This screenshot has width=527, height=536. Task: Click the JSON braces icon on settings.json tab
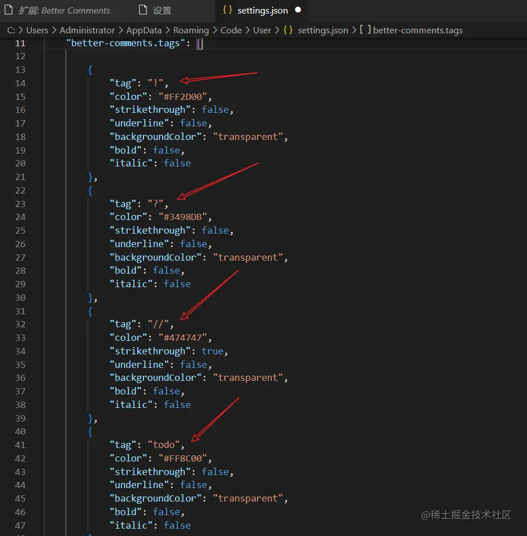(x=228, y=10)
